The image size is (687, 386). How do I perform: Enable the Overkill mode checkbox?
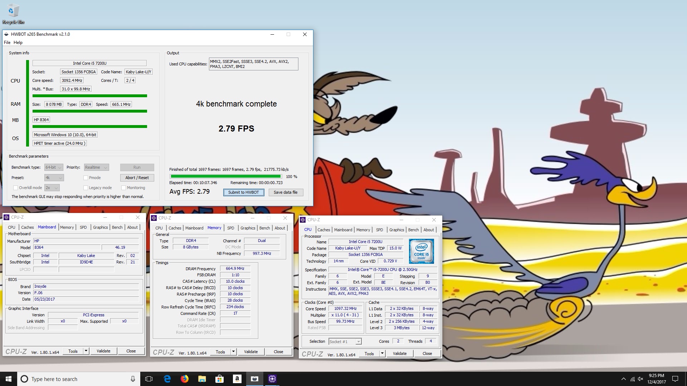tap(15, 188)
